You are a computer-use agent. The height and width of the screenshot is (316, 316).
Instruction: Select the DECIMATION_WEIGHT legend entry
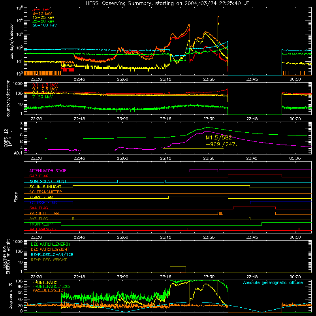pos(50,249)
